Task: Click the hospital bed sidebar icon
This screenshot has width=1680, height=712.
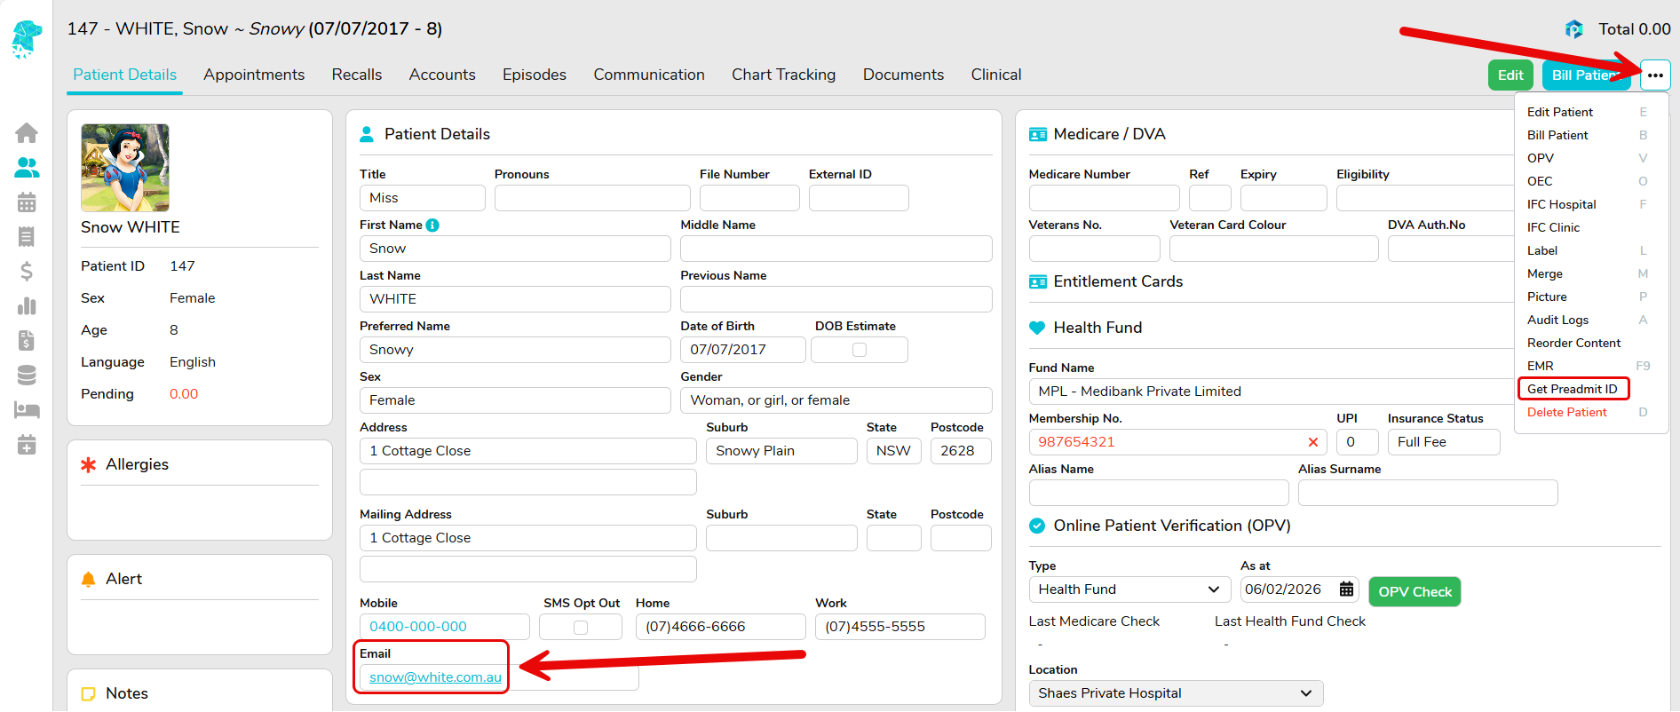Action: (27, 410)
